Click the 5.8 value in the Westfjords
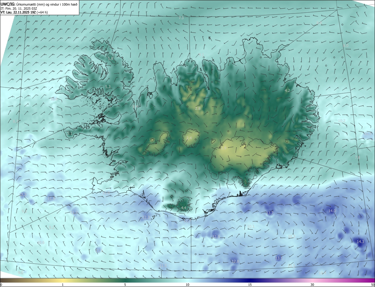Viewport: 375px width, 287px height. click(x=110, y=59)
